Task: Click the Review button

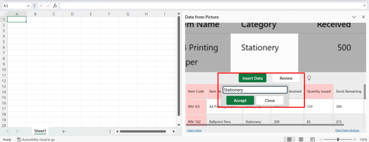Action: click(286, 78)
